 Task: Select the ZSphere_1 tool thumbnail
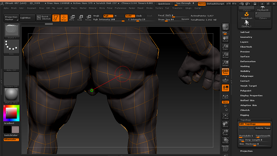point(247,24)
